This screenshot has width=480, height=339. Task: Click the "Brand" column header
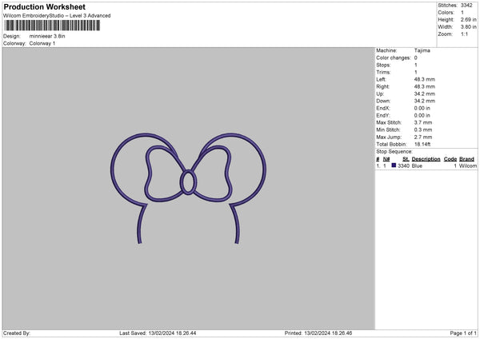point(466,159)
